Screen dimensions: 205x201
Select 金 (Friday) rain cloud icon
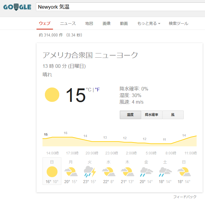(146, 172)
